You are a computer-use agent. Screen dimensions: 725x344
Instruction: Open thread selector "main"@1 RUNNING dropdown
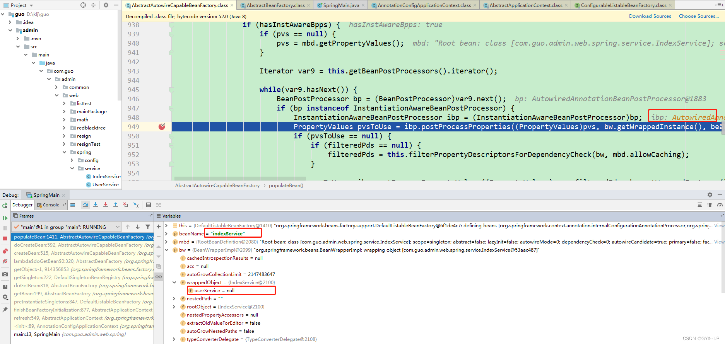click(67, 227)
